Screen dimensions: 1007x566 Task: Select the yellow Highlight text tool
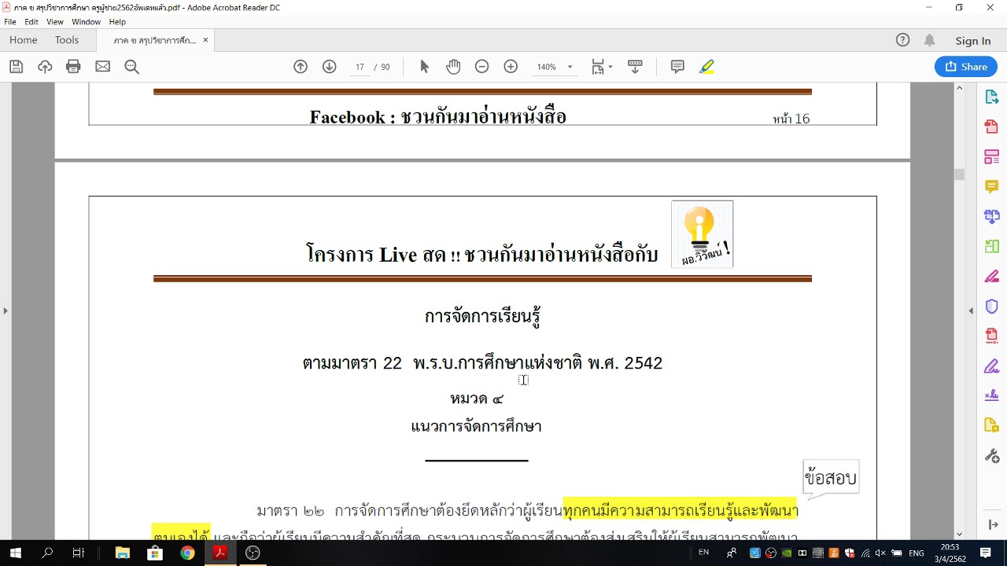[x=706, y=67]
